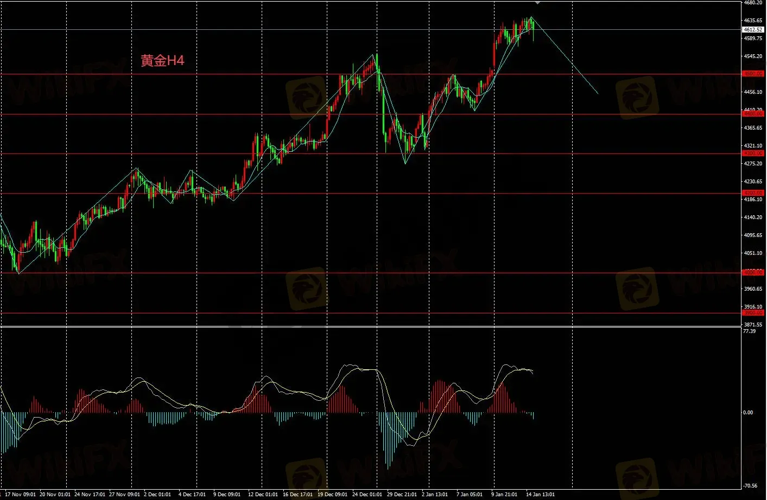Click the 4140.20 price scale value

tap(753, 217)
